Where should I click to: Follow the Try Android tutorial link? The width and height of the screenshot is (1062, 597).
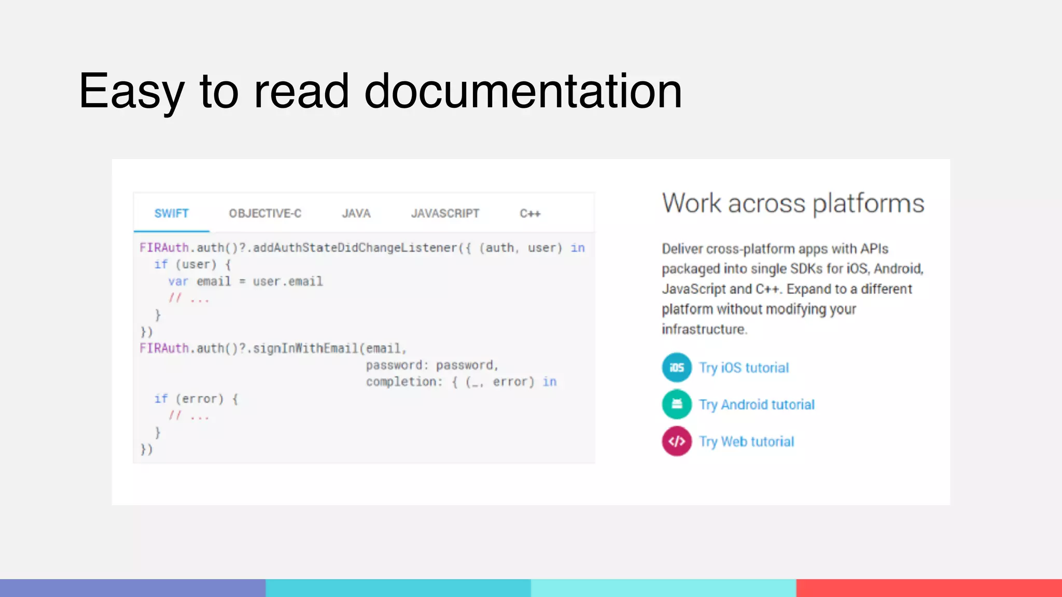pos(757,405)
